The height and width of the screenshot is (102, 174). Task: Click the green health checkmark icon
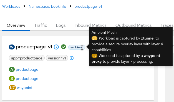click(64, 47)
